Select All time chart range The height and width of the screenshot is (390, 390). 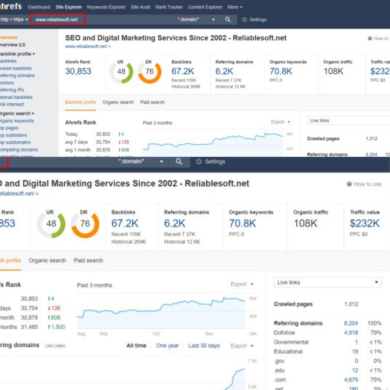tap(136, 346)
